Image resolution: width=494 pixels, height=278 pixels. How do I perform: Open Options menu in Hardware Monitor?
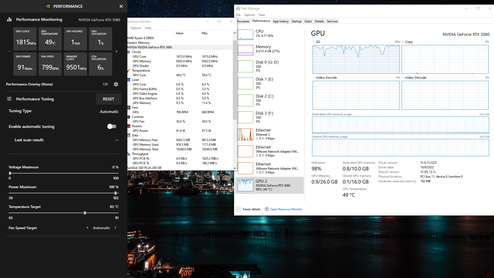[x=136, y=28]
